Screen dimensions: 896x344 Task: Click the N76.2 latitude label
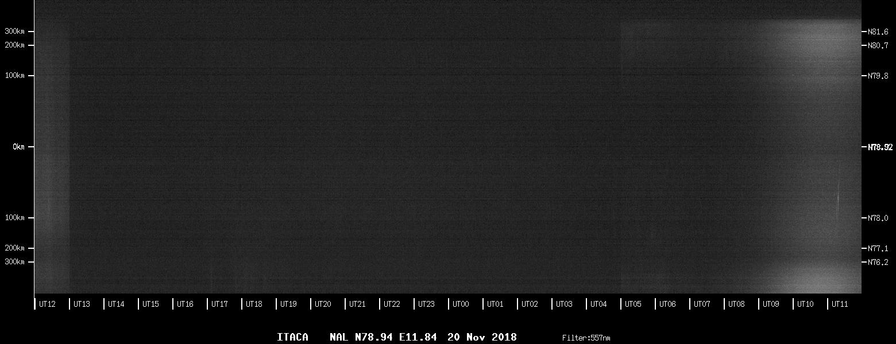coord(878,262)
